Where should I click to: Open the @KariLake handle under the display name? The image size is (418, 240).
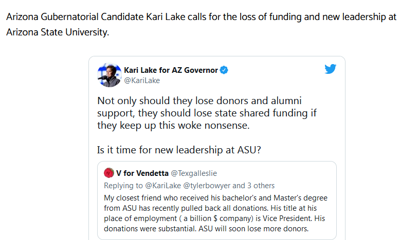pos(142,81)
